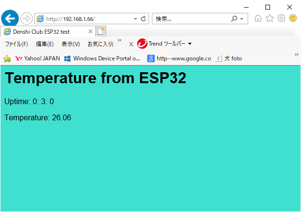The image size is (301, 212).
Task: Open Yahoo! JAPAN favorite link
Action: (x=37, y=58)
